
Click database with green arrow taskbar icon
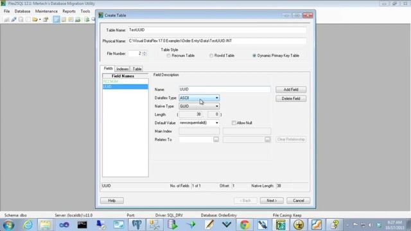tap(172, 225)
